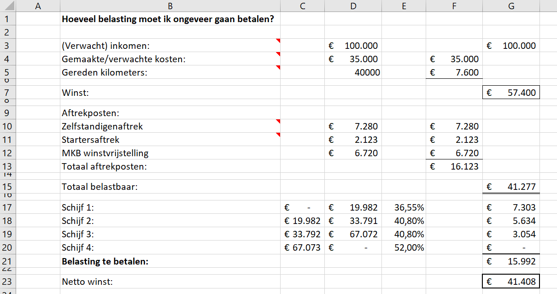
Task: Select column B header
Action: pos(170,6)
